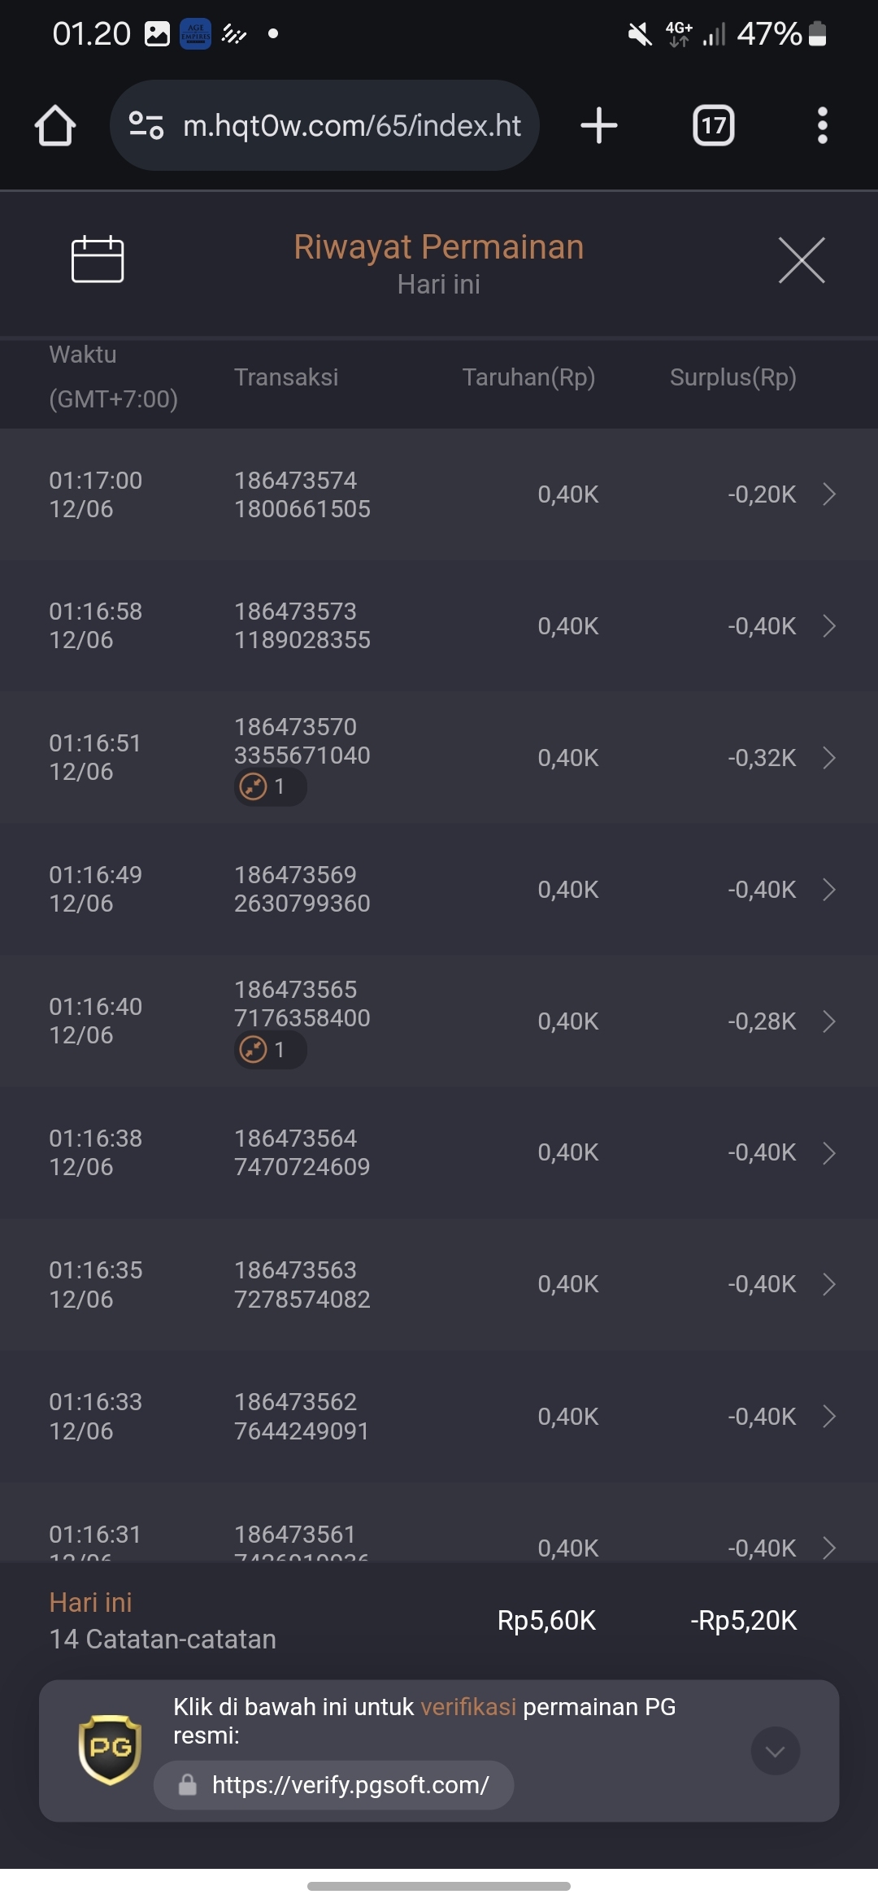The width and height of the screenshot is (878, 1903).
Task: Collapse the PG verification banner
Action: click(776, 1751)
